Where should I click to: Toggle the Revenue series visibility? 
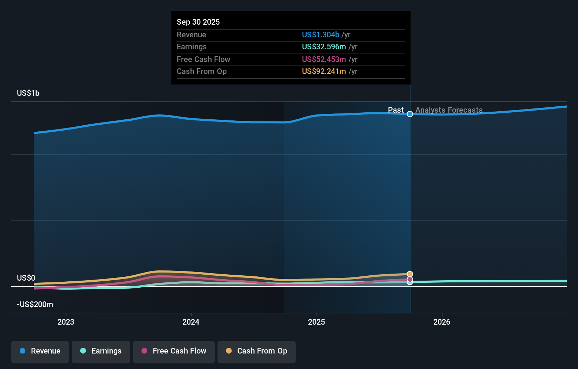click(x=40, y=352)
